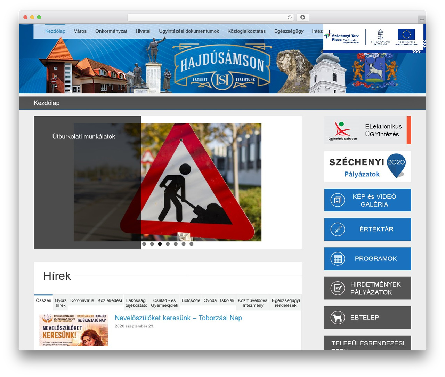
Task: Click the browser reload icon
Action: pos(290,17)
